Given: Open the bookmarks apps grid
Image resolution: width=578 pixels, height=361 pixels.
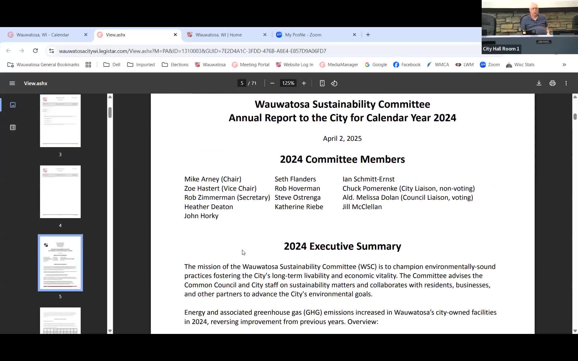Looking at the screenshot, I should tap(88, 64).
